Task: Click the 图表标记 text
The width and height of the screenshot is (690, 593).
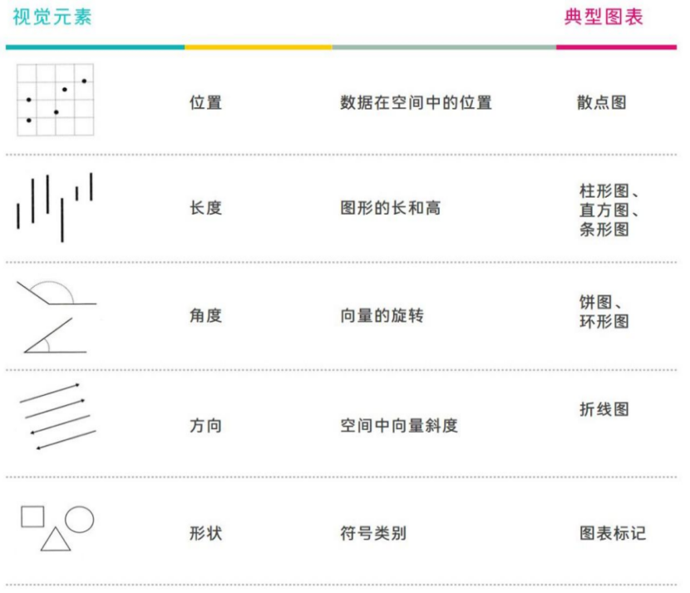Action: 613,533
